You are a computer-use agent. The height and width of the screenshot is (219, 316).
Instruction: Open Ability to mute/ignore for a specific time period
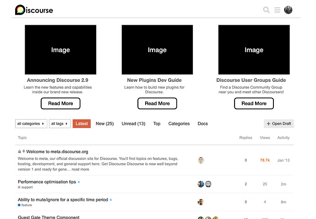click(63, 200)
